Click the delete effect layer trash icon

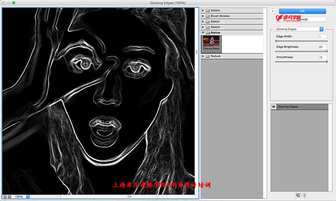coord(304,195)
